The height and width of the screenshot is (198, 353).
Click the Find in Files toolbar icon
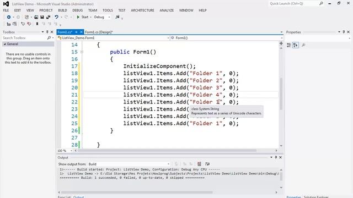click(117, 17)
